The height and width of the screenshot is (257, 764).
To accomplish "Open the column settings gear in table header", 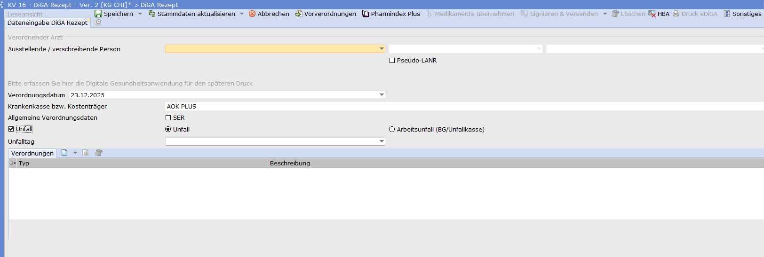I will (x=13, y=163).
